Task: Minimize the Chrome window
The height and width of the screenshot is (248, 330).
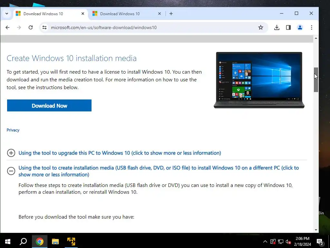Action: 282,13
